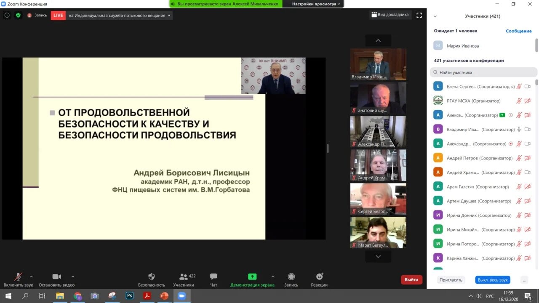Viewport: 539px width, 303px height.
Task: Click the Выкл. весь звук button
Action: [492, 280]
